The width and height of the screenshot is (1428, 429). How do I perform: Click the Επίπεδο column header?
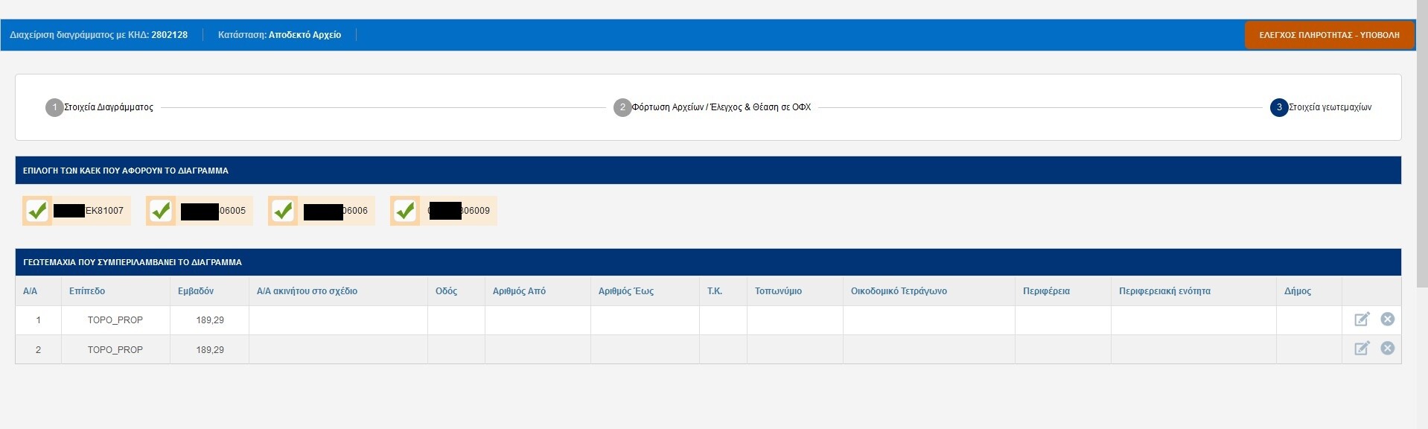pyautogui.click(x=87, y=291)
